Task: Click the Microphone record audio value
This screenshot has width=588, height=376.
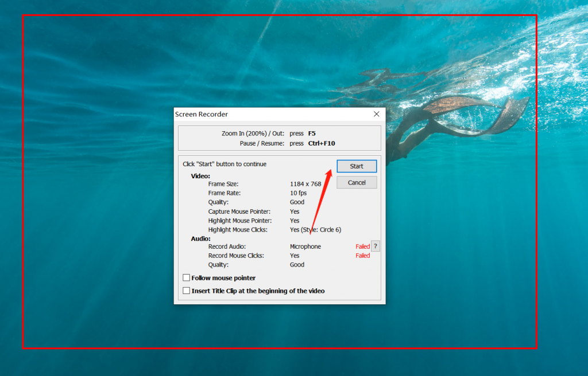Action: point(305,246)
